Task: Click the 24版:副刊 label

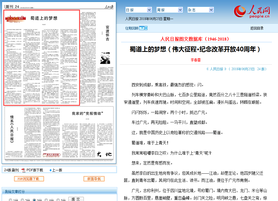Action: [x=11, y=170]
